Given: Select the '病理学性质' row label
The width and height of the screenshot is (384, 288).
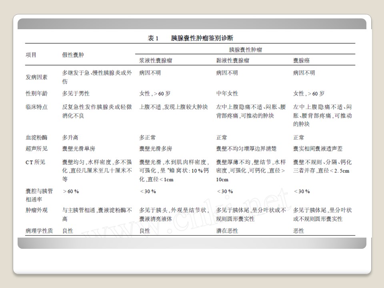Looking at the screenshot, I should (39, 231).
